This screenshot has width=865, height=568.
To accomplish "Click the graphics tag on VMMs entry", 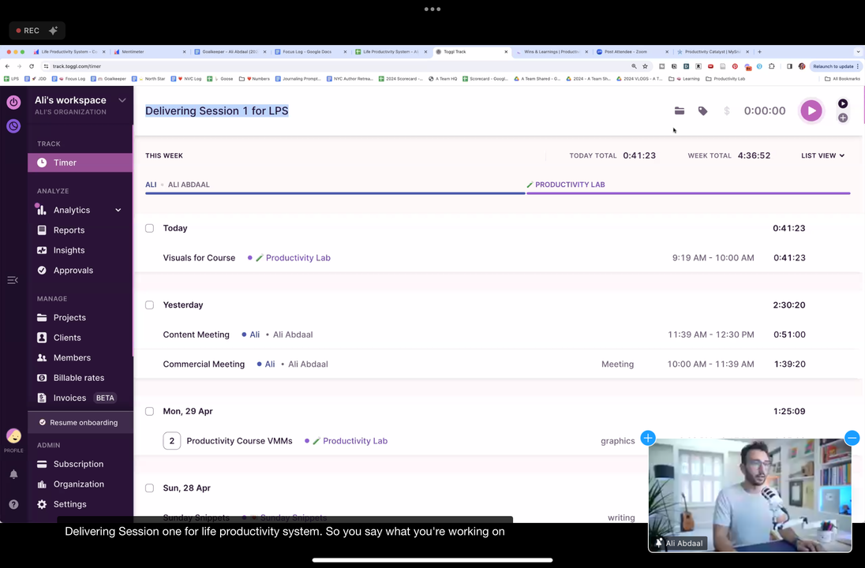I will (x=617, y=441).
